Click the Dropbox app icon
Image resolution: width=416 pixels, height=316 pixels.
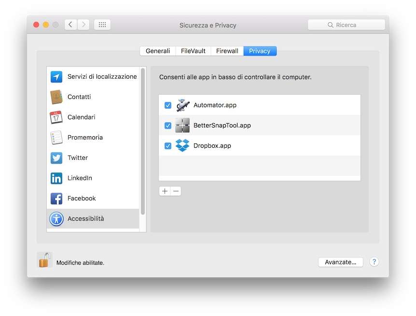coord(182,145)
